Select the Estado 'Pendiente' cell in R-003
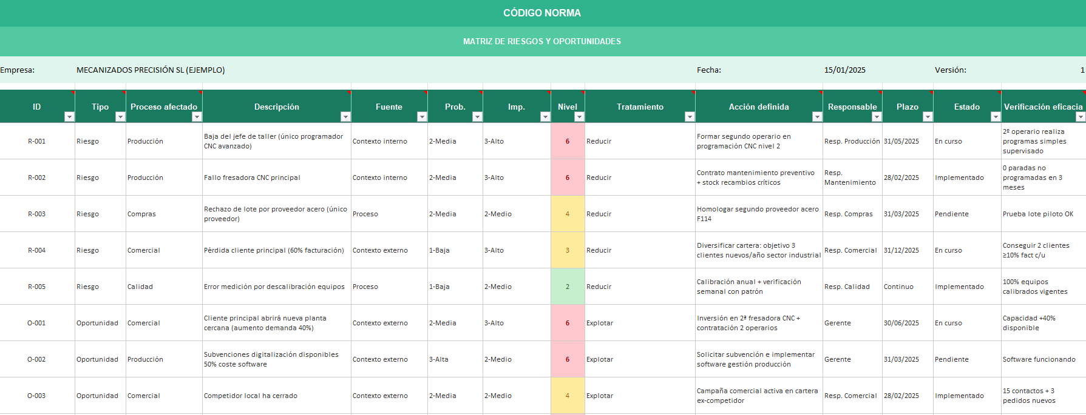Viewport: 1086px width, 415px height. (967, 214)
